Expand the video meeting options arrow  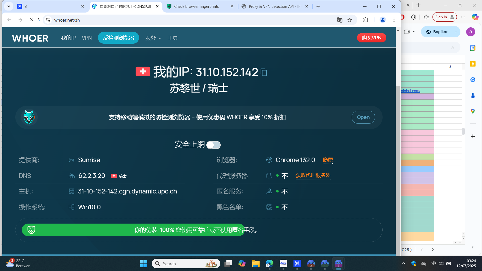pyautogui.click(x=414, y=32)
